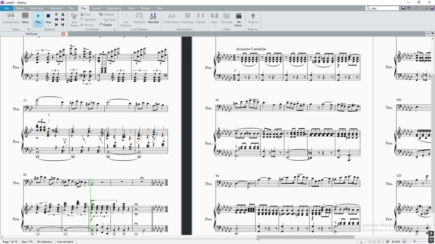
Task: Expand the Configuration dropdown arrow
Action: tap(11, 25)
